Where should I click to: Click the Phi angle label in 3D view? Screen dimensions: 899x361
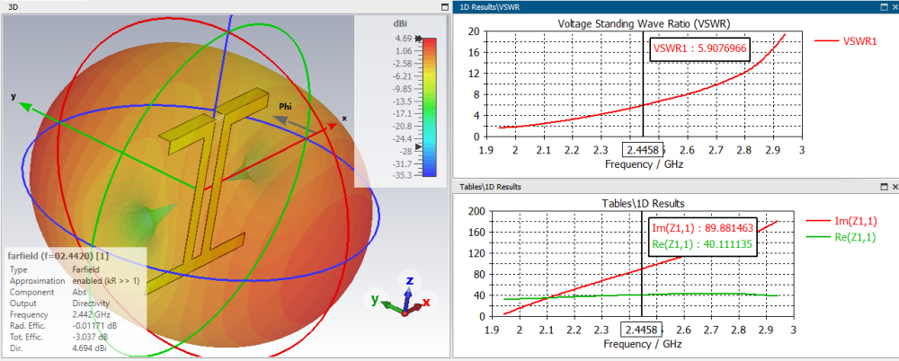[x=285, y=107]
